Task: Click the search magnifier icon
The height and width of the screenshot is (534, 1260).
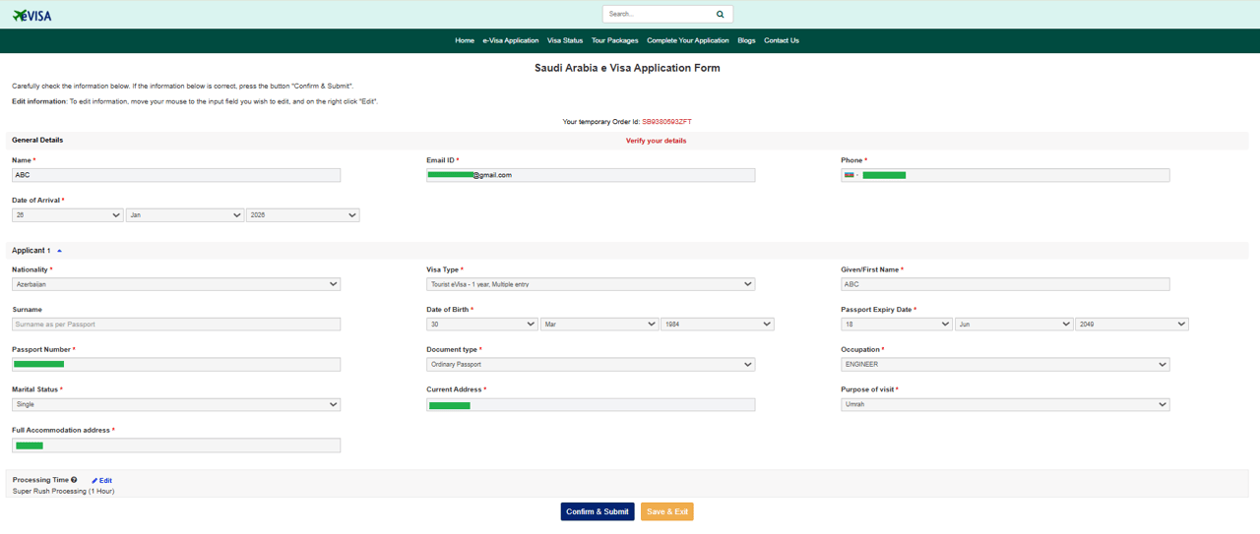Action: pos(720,15)
